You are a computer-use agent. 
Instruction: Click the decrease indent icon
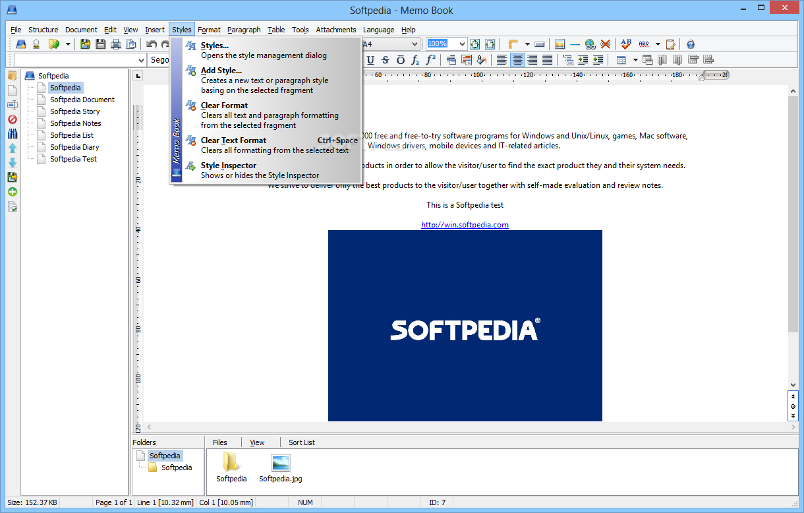(598, 60)
